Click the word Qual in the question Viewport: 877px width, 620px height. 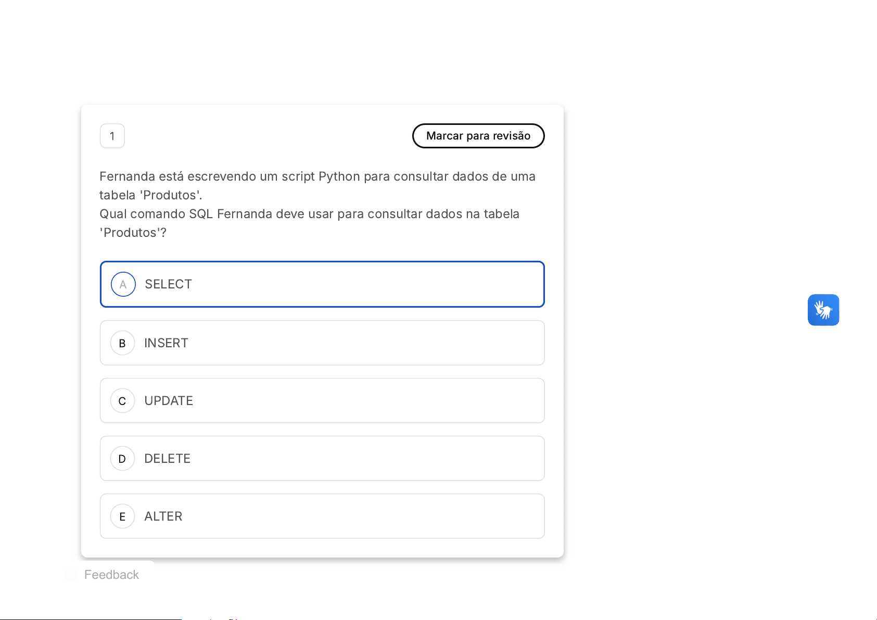coord(112,214)
